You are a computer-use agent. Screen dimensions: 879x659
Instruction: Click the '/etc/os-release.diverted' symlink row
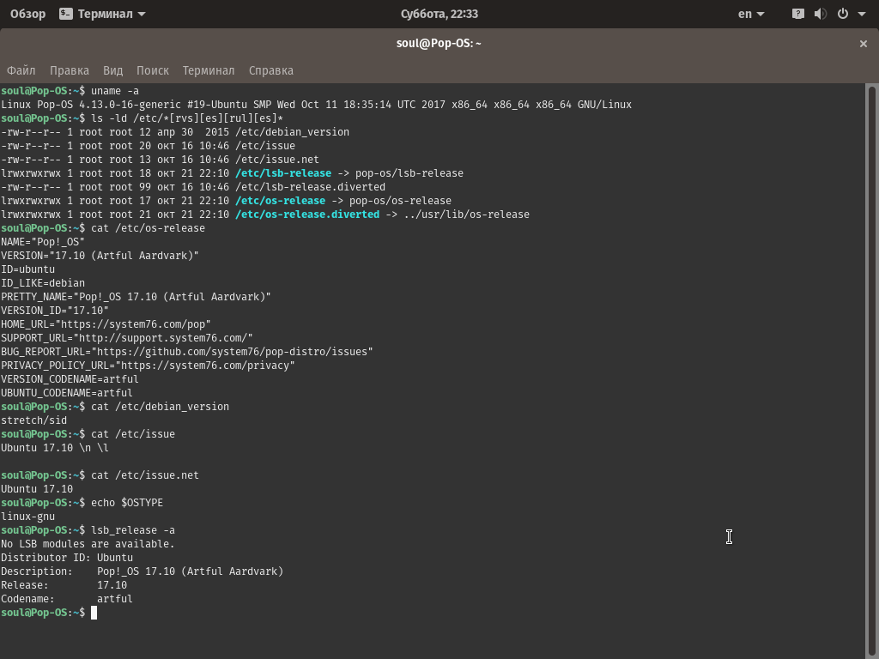click(265, 215)
